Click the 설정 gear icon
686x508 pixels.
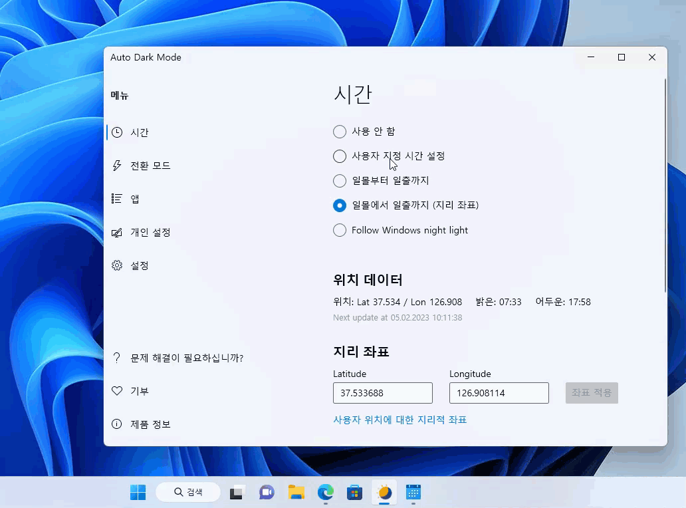[x=117, y=265]
